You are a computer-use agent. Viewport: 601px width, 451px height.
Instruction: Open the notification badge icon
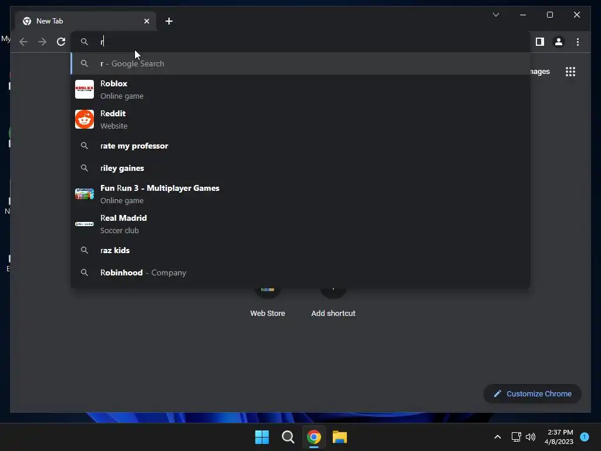585,437
